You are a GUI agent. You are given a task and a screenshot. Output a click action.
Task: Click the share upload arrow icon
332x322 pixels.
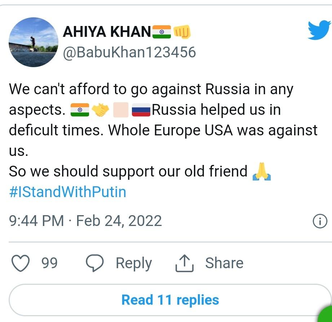point(185,263)
